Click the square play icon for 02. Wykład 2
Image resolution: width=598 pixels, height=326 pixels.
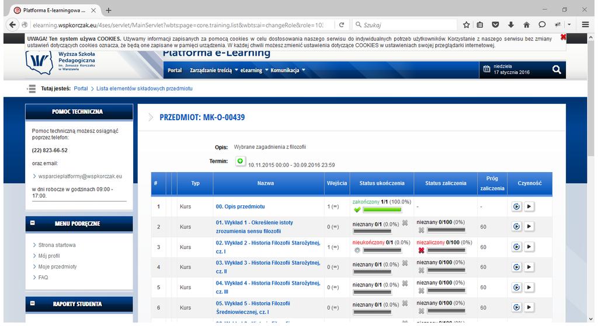(x=529, y=247)
